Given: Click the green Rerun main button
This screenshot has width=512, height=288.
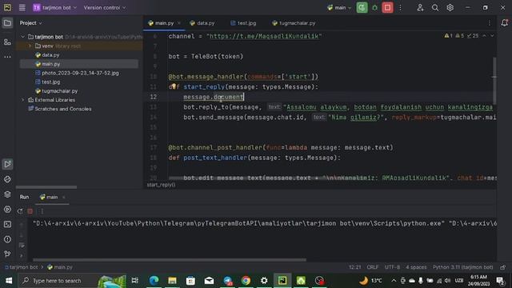Looking at the screenshot, I should pos(362,7).
